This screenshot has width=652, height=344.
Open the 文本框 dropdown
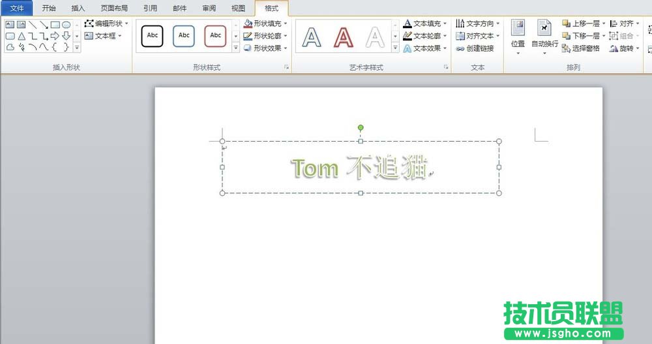[103, 36]
